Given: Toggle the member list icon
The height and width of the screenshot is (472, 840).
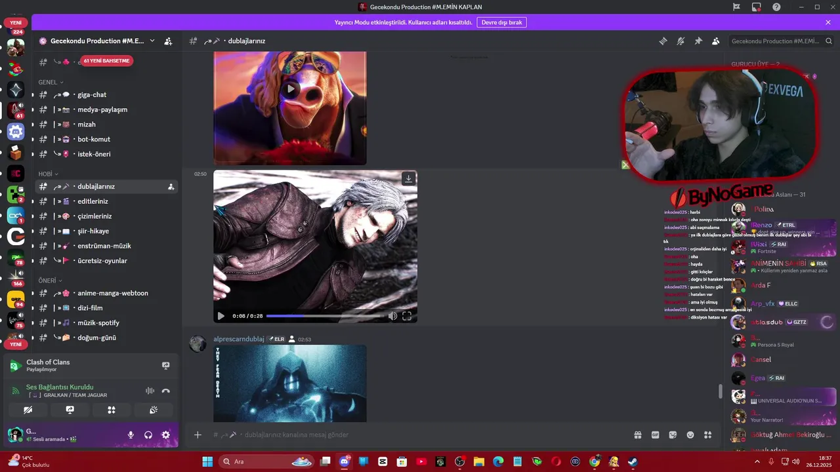Looking at the screenshot, I should tap(716, 41).
